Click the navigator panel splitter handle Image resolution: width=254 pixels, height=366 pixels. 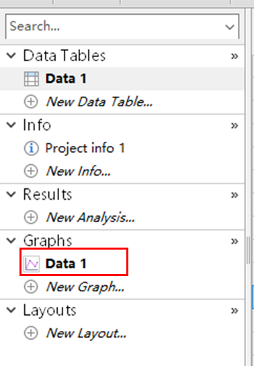[x=249, y=250]
